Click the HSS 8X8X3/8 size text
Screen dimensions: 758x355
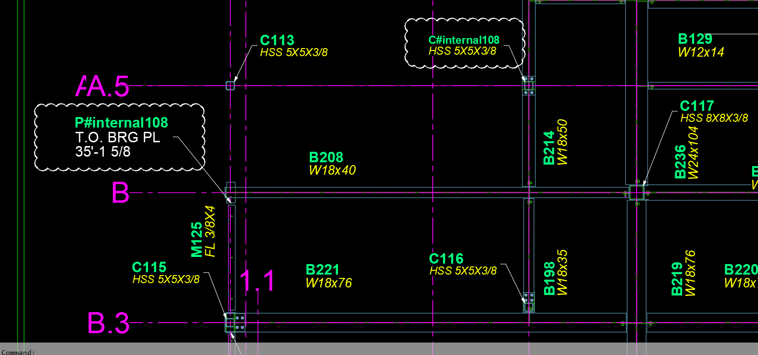click(x=714, y=118)
